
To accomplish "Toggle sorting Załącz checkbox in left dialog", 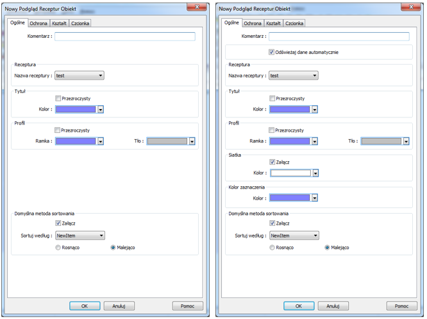I will (x=58, y=223).
